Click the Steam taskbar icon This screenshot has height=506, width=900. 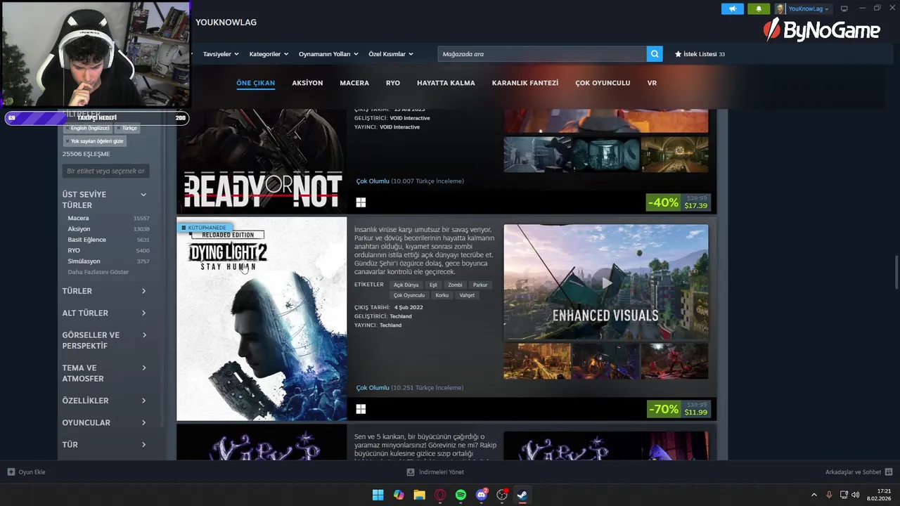pos(522,495)
